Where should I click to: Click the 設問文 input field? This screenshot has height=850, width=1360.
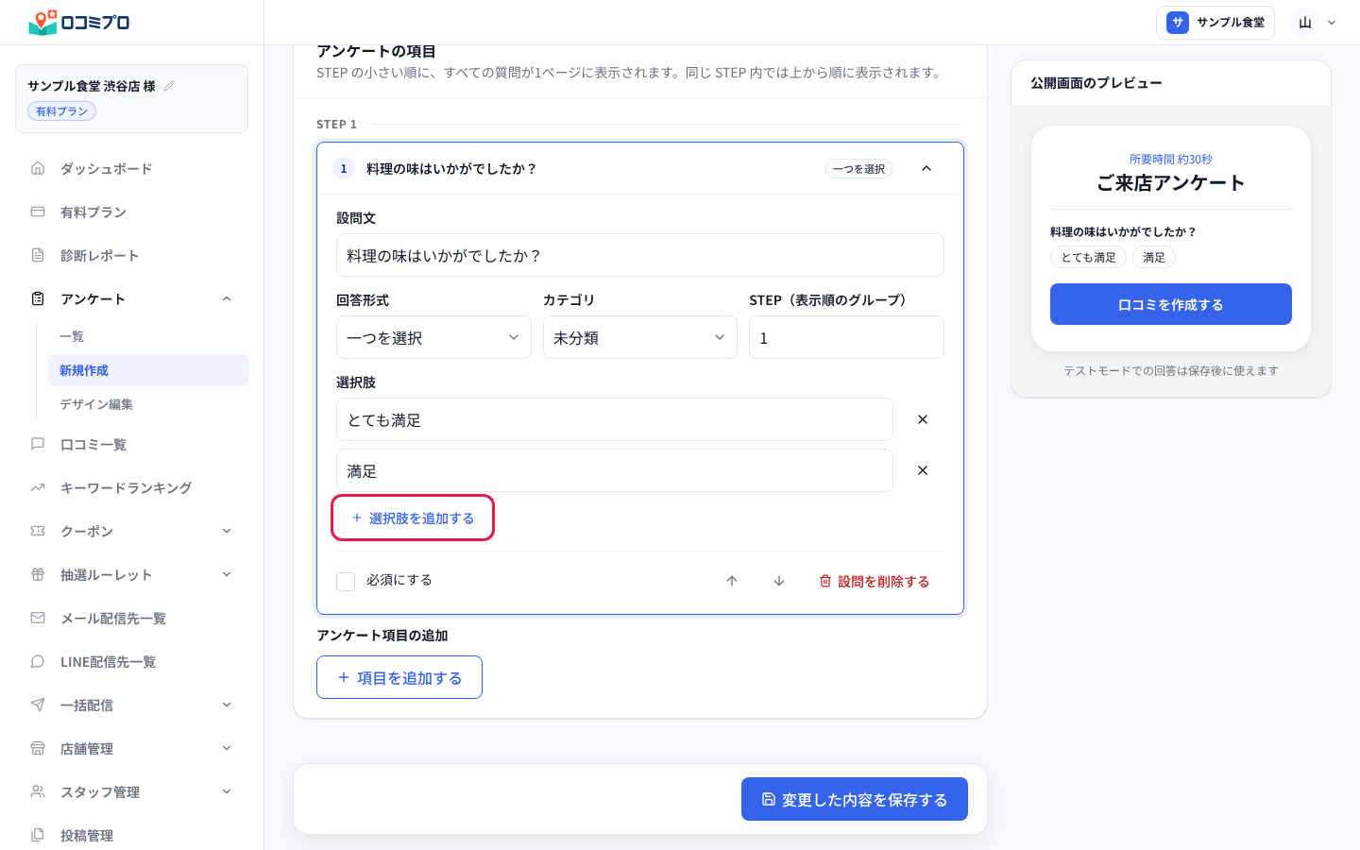pyautogui.click(x=640, y=255)
